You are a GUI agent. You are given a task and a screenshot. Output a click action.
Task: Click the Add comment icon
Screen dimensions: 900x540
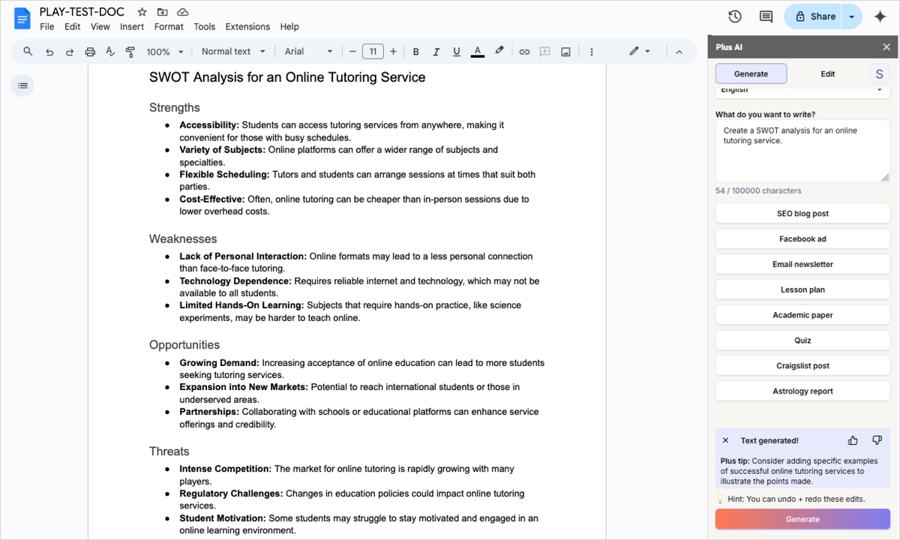[545, 52]
